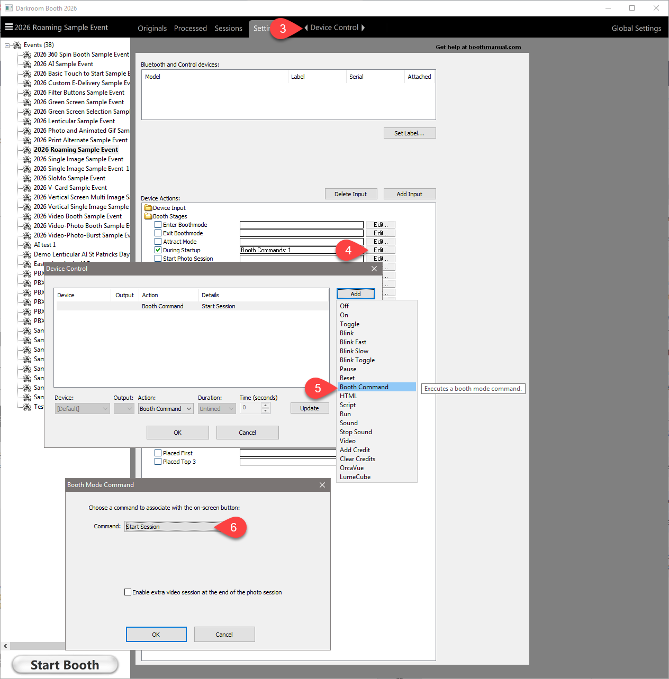Collapse the Events tree root node
669x679 pixels.
pos(7,45)
